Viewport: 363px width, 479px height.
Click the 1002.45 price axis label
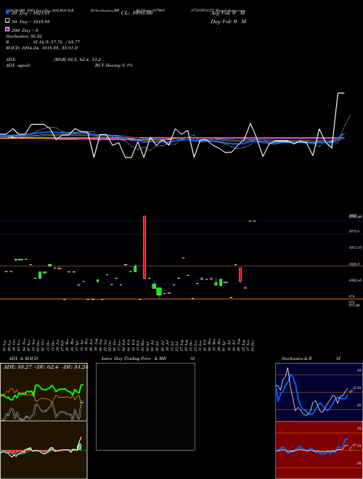pos(355,280)
